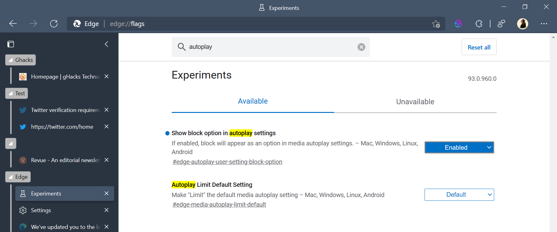This screenshot has width=557, height=232.
Task: Click the back navigation arrow
Action: (13, 24)
